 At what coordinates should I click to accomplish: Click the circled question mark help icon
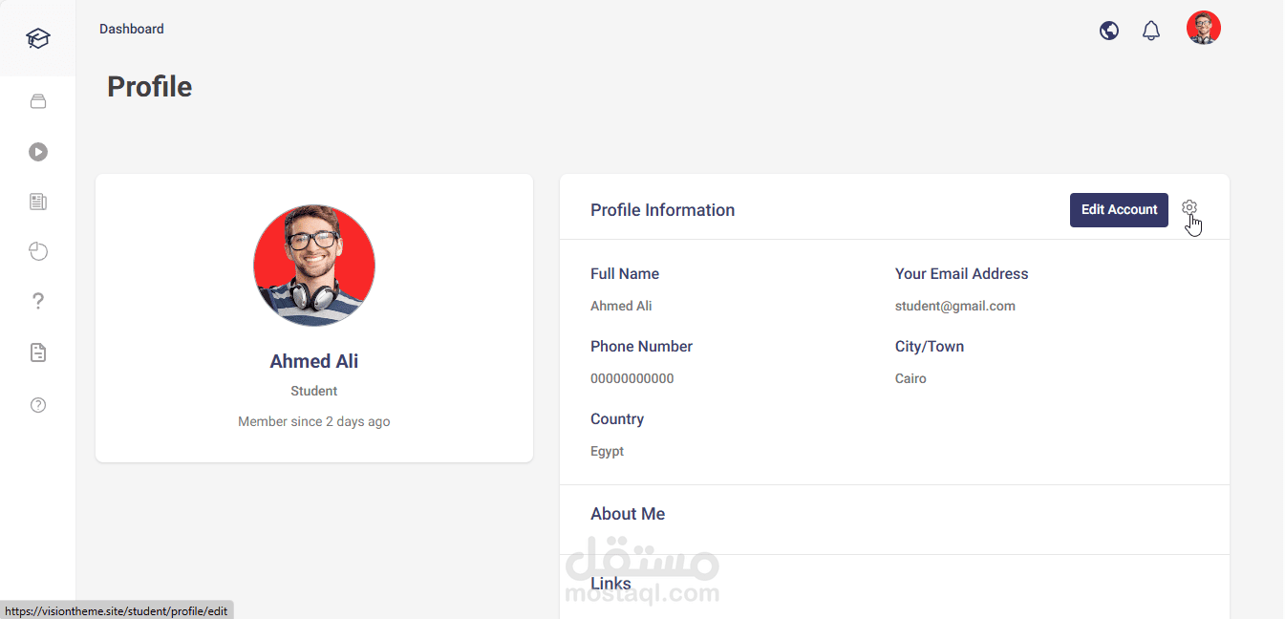(38, 405)
